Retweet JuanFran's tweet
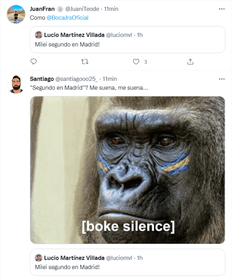This screenshot has height=280, width=236. pyautogui.click(x=85, y=62)
